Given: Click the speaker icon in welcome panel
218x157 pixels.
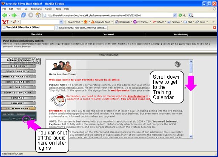Looking at the screenshot, I should coord(178,64).
